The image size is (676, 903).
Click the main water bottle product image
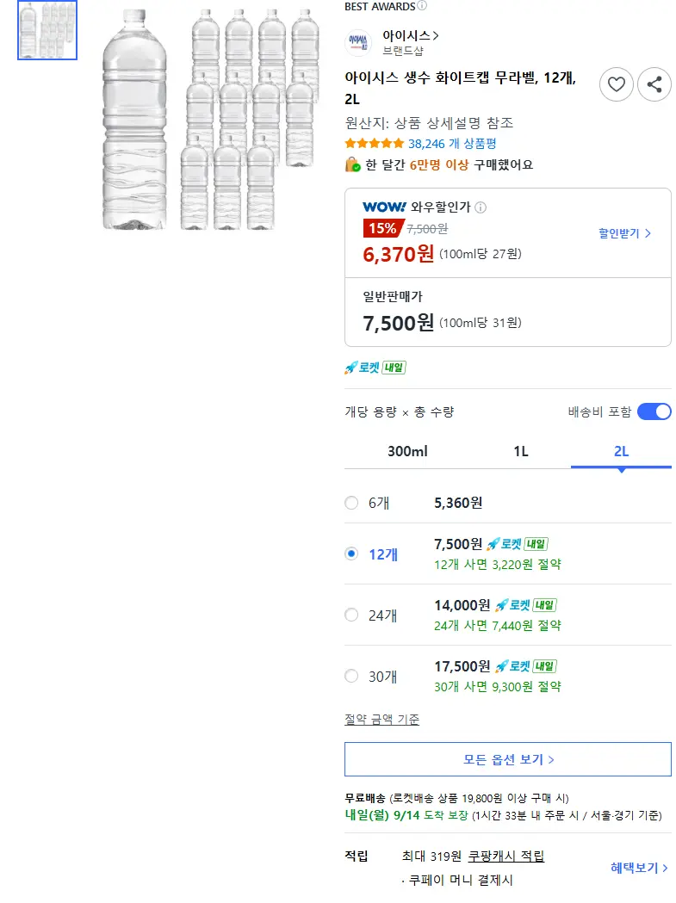[210, 120]
